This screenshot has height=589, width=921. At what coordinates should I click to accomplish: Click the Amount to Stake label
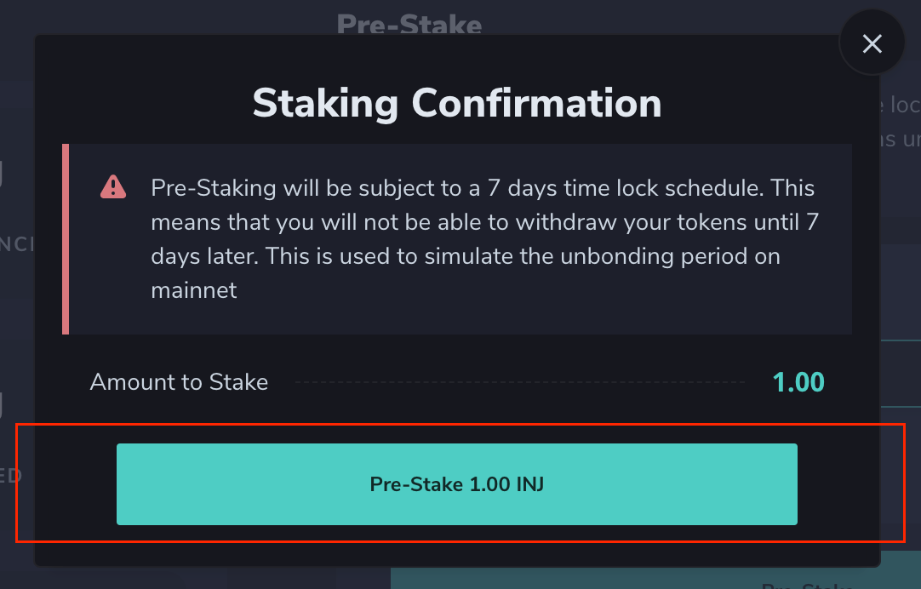click(179, 382)
